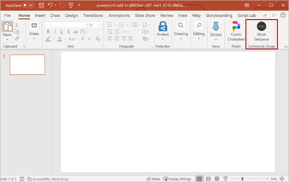The image size is (289, 182).
Task: Toggle Bold formatting
Action: click(x=48, y=32)
